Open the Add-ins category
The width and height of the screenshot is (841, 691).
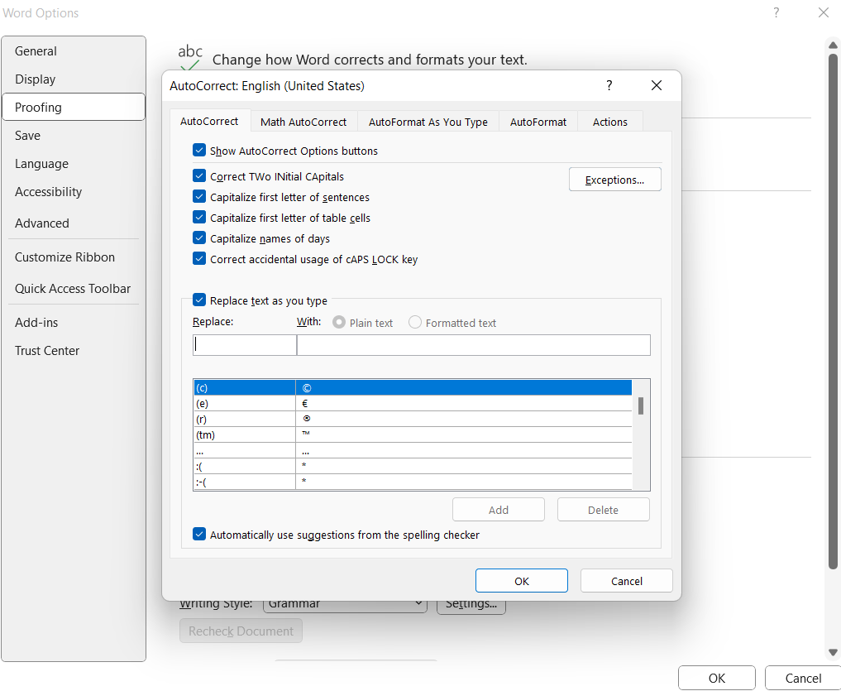tap(74, 322)
